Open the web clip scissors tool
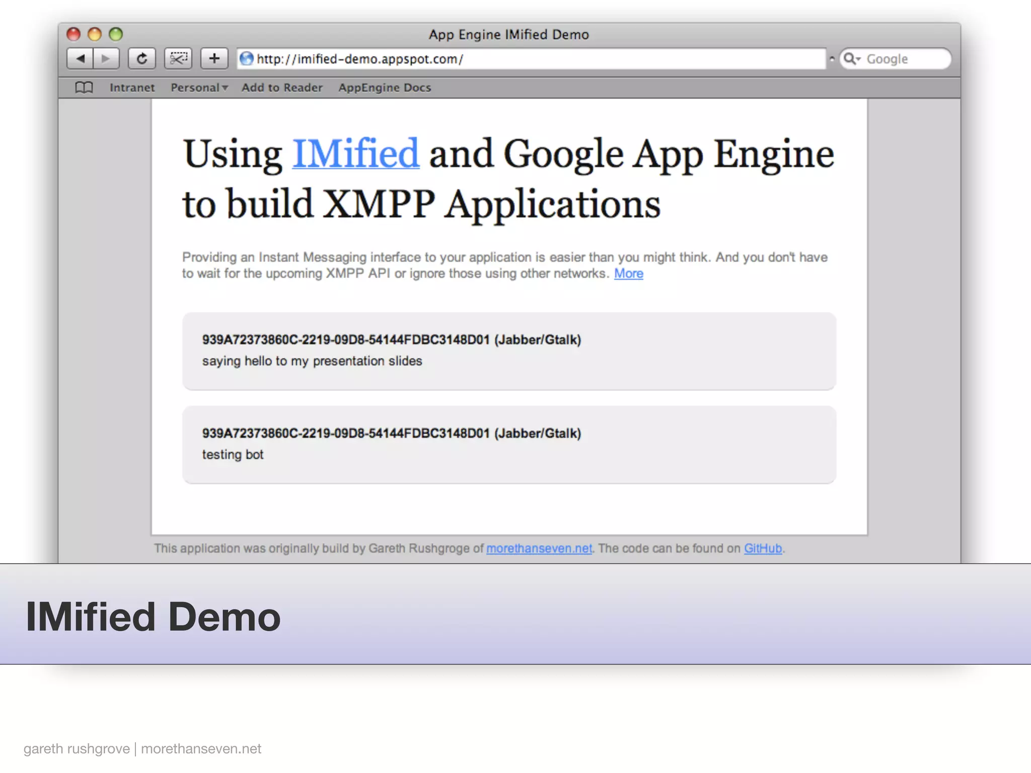 click(178, 59)
